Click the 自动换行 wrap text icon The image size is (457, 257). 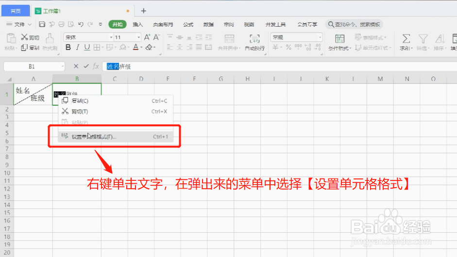(x=255, y=42)
